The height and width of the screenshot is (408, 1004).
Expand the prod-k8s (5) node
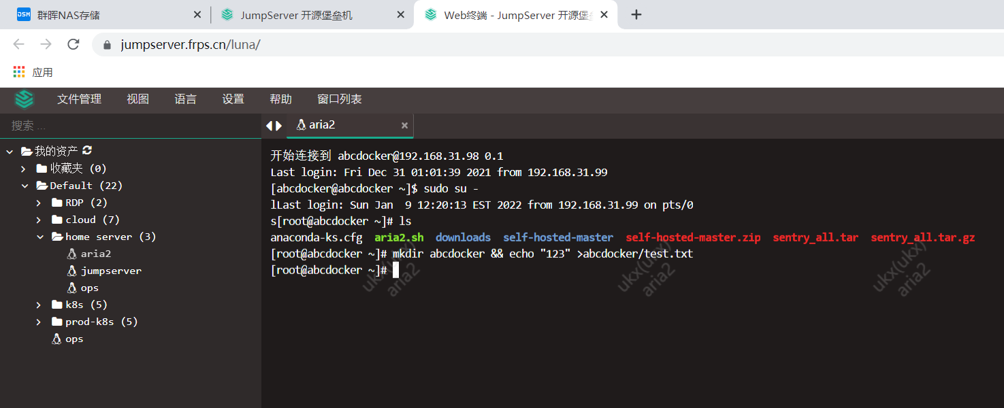39,322
